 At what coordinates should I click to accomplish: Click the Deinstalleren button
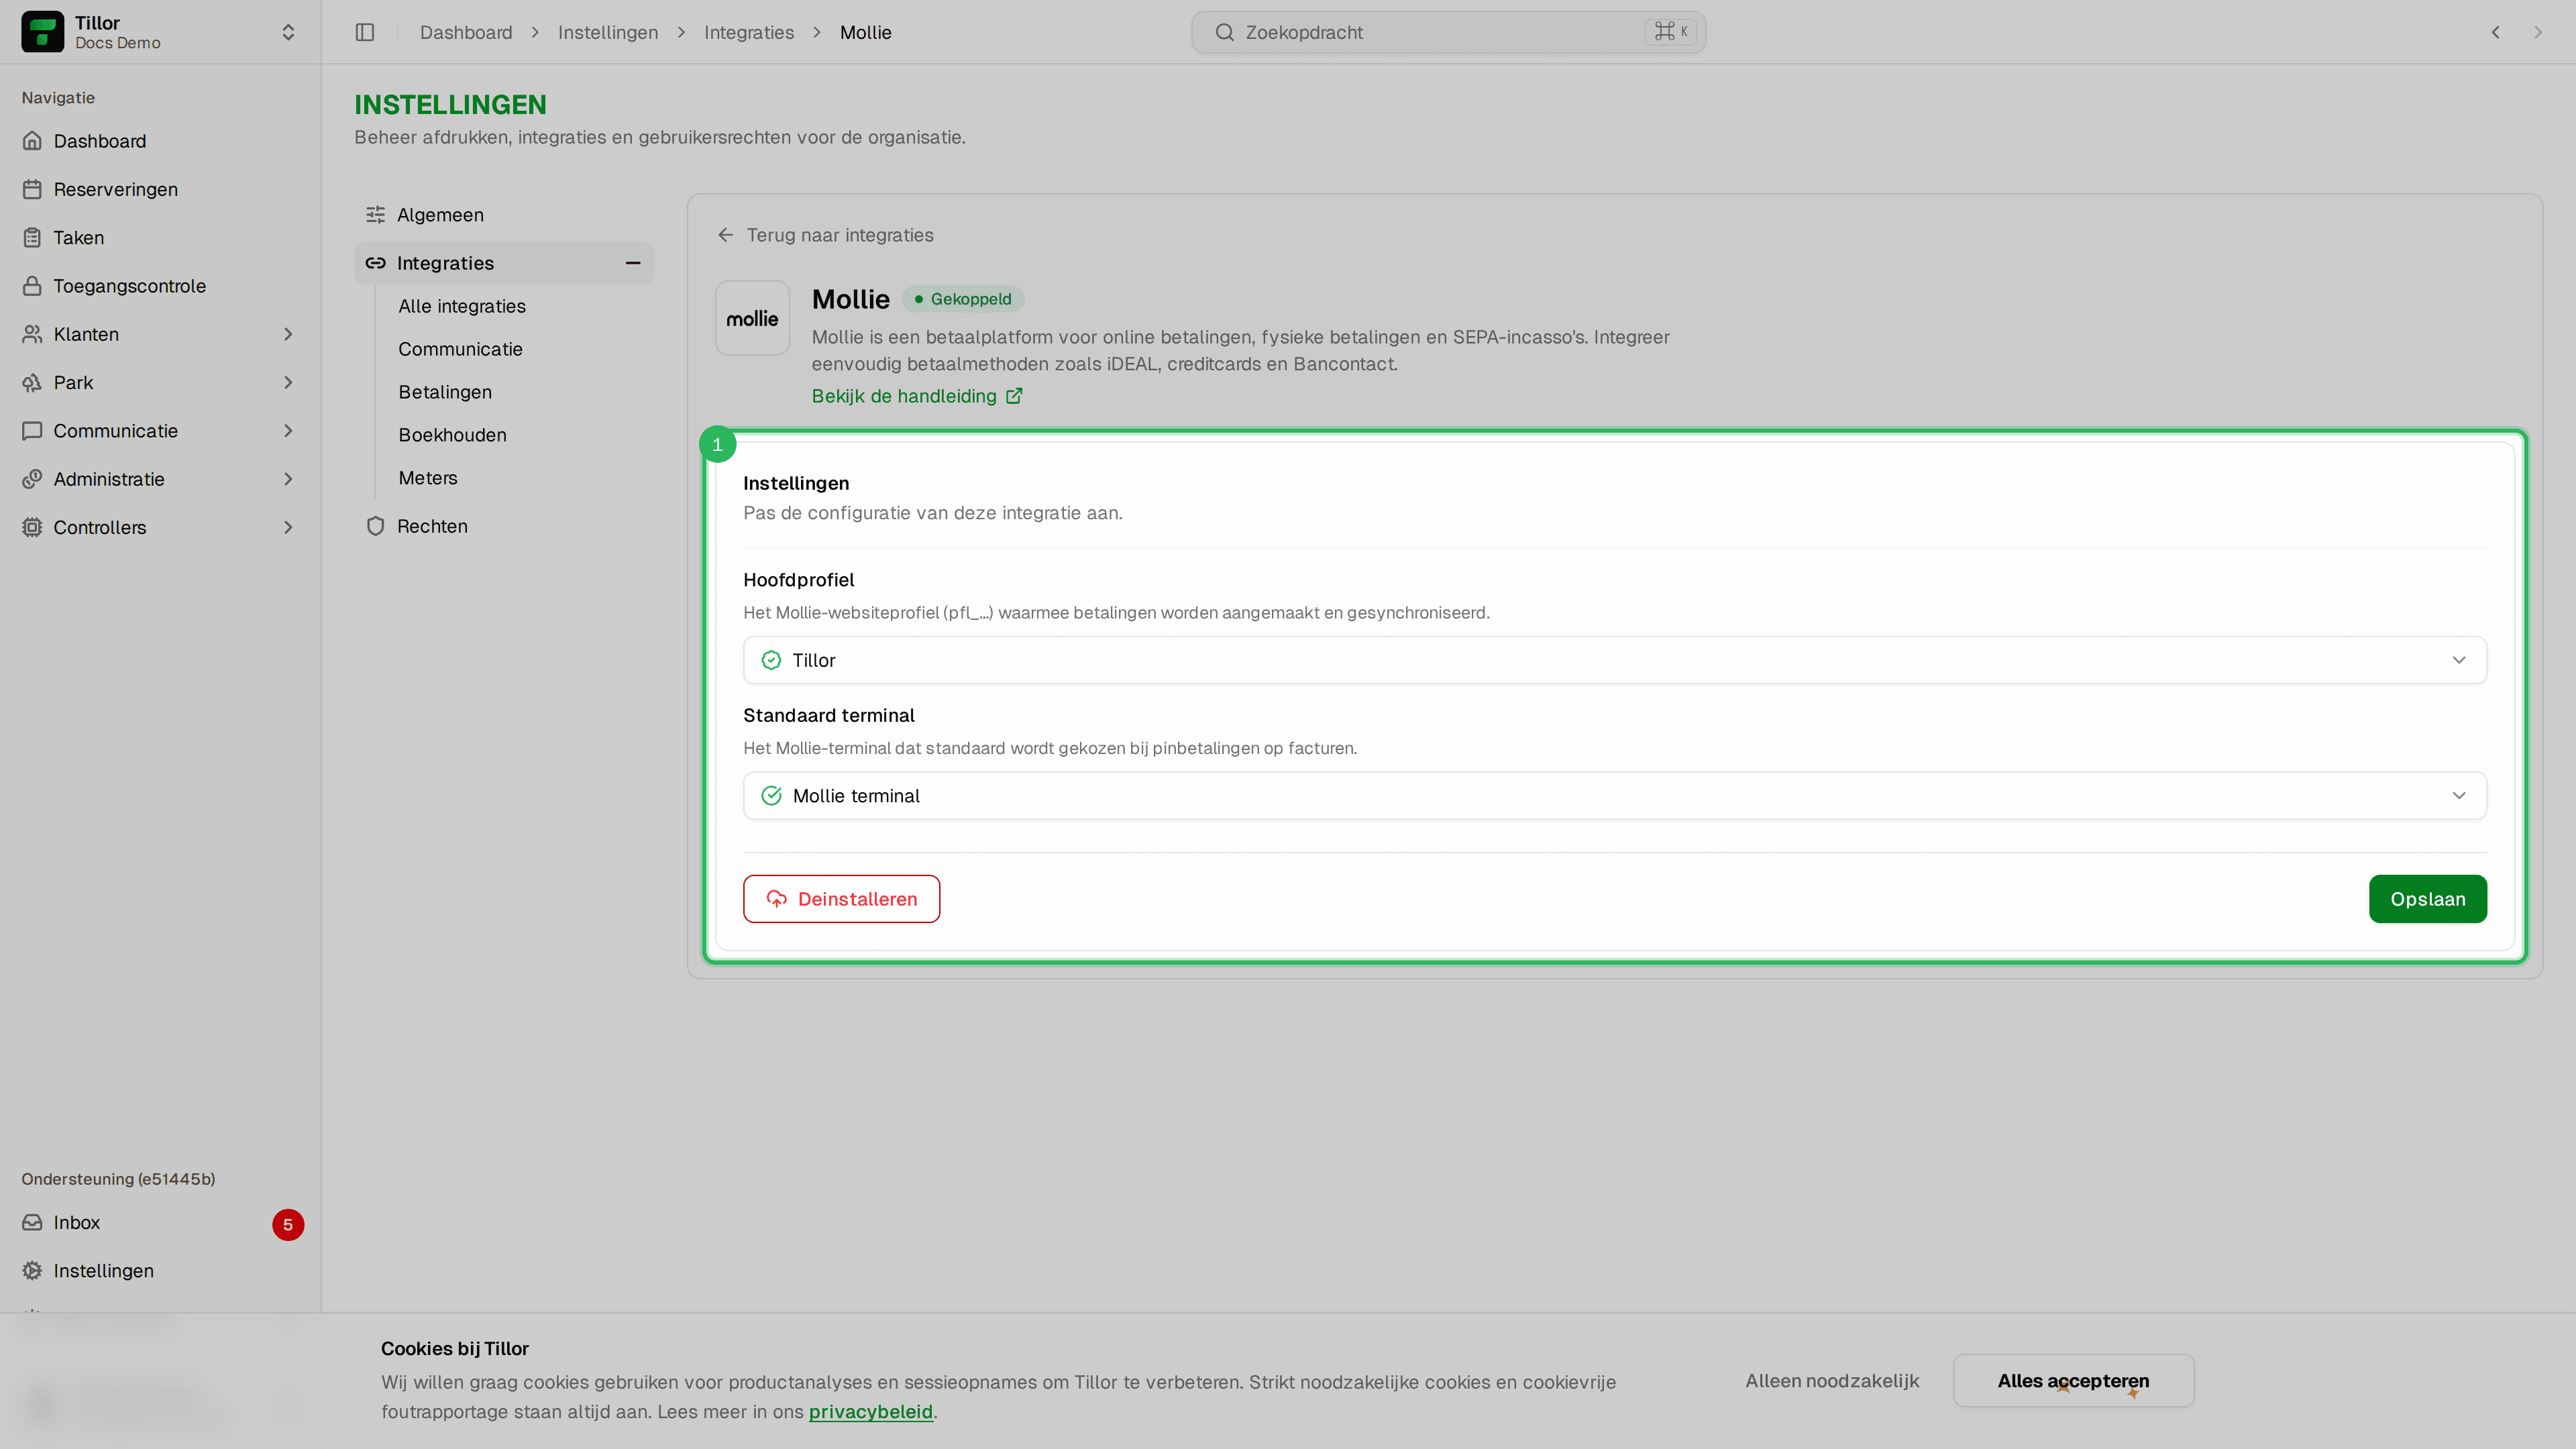pos(841,899)
